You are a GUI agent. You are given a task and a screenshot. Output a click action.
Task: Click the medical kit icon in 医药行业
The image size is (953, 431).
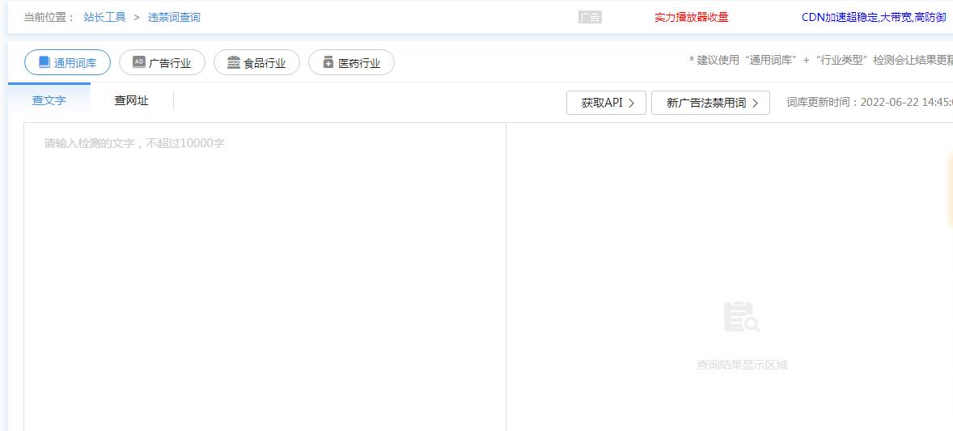pos(328,62)
